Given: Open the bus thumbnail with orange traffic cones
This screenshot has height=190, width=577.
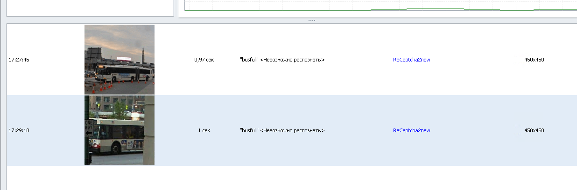Looking at the screenshot, I should [120, 60].
